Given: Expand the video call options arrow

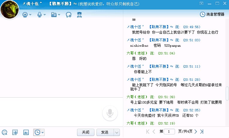Looking at the screenshot, I should (31, 15).
